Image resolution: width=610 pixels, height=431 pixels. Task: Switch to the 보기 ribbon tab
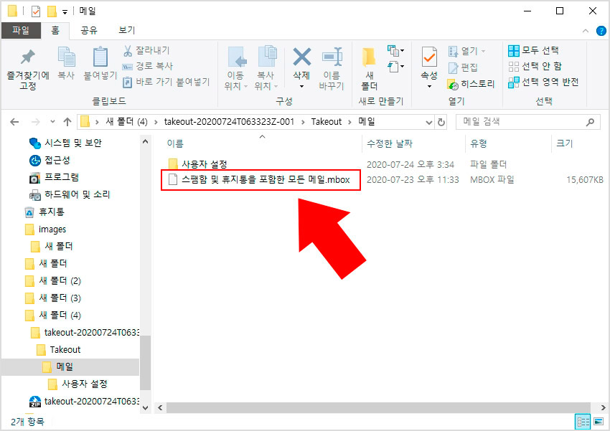[127, 30]
